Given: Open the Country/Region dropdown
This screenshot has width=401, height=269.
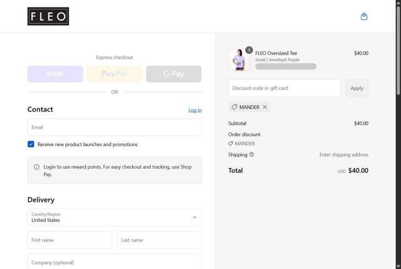Looking at the screenshot, I should tap(115, 218).
